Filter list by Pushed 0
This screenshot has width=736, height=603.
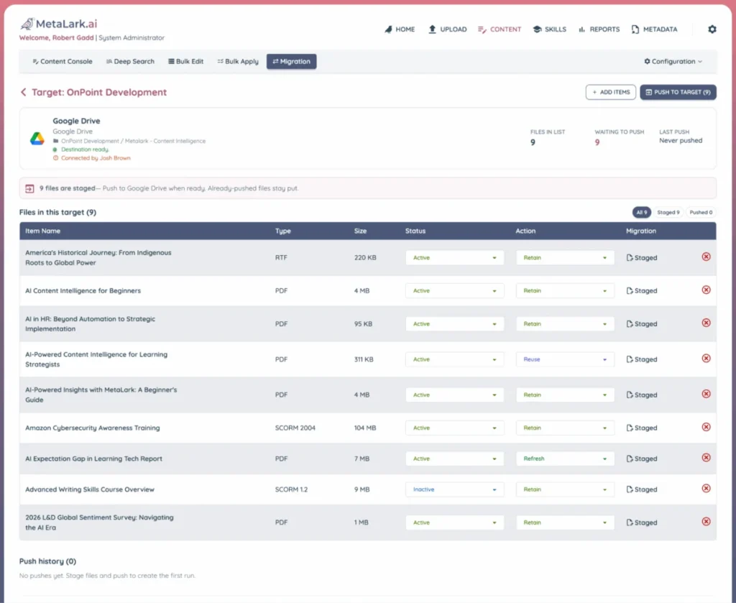701,212
